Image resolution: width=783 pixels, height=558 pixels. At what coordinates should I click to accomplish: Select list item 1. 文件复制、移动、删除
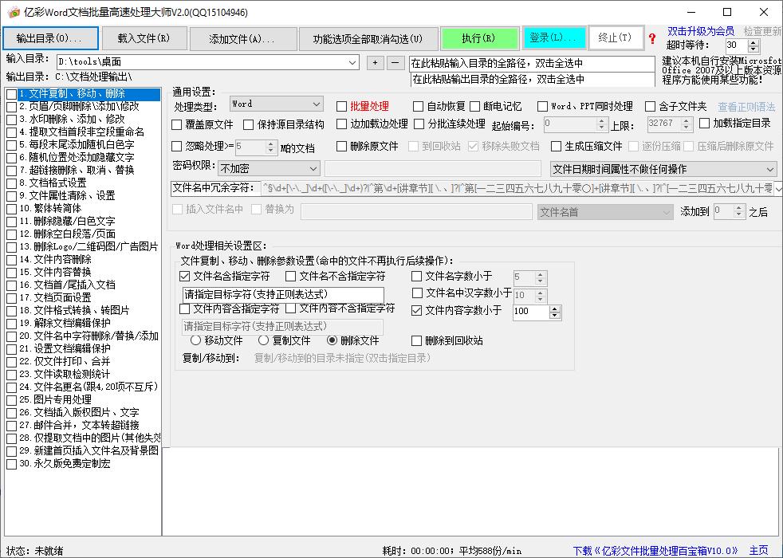(x=89, y=94)
